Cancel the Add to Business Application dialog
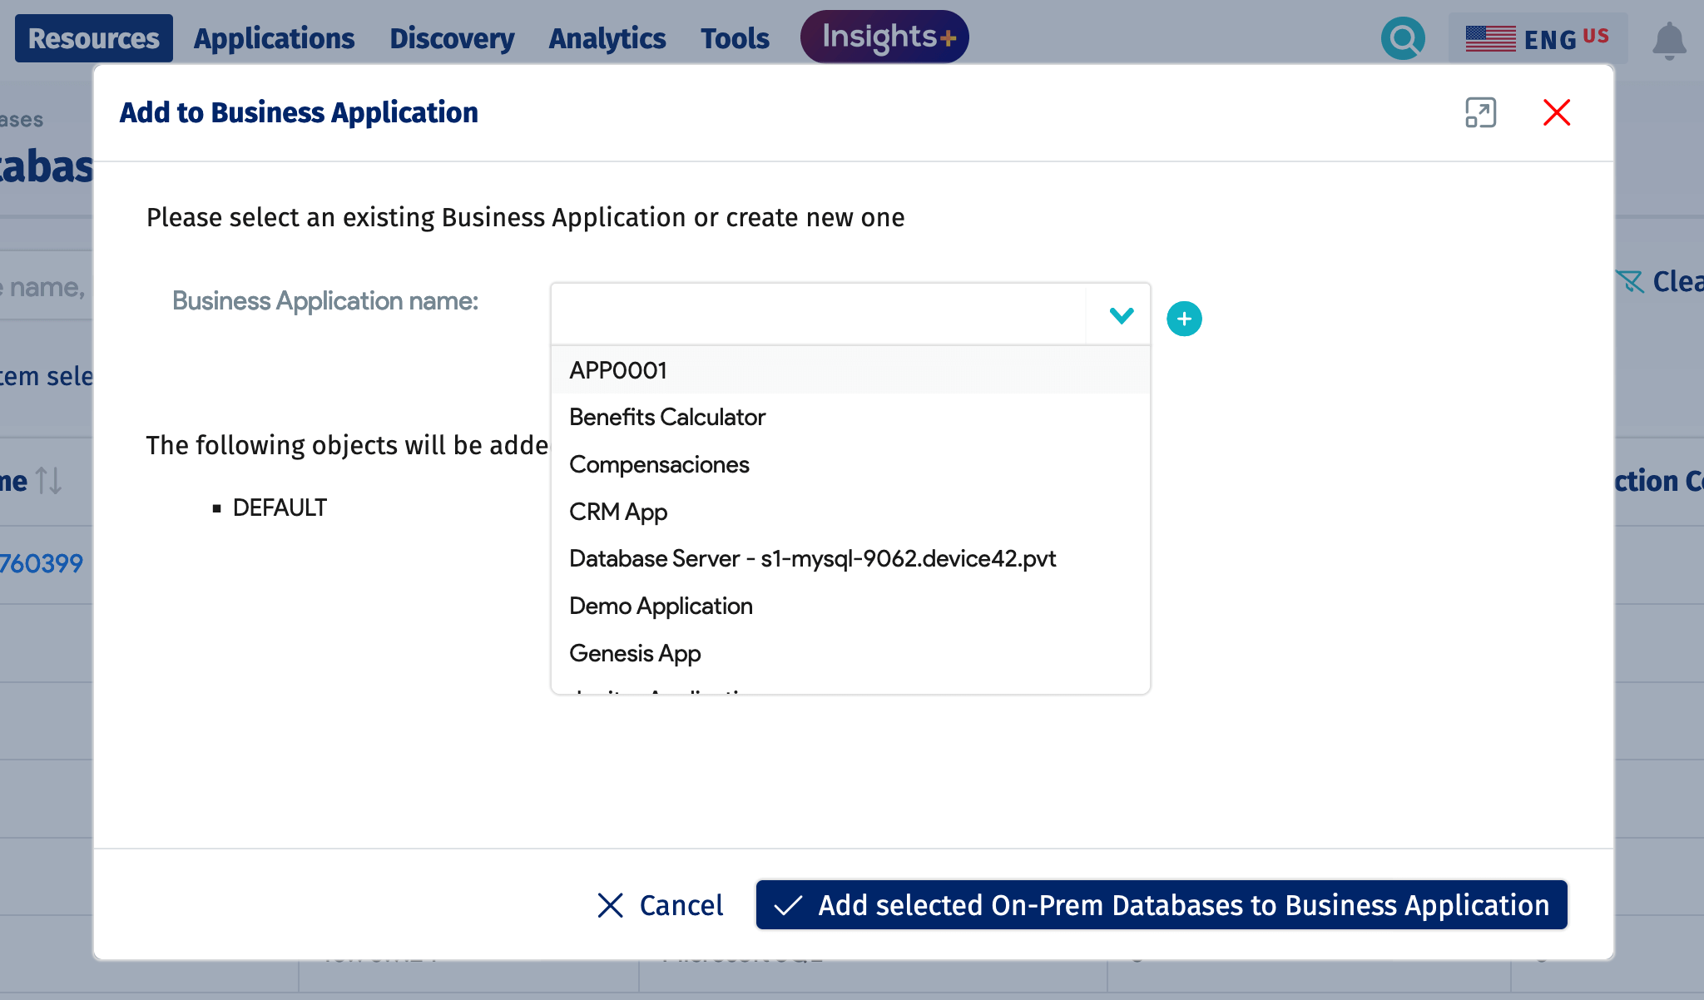This screenshot has width=1704, height=1000. [658, 905]
